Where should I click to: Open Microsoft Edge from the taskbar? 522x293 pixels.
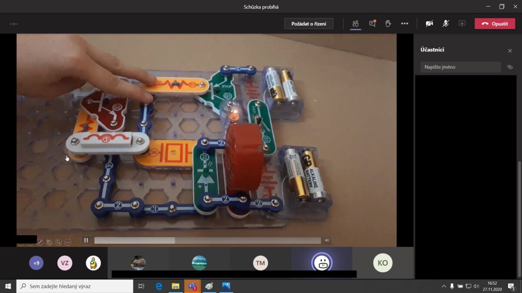click(x=159, y=286)
